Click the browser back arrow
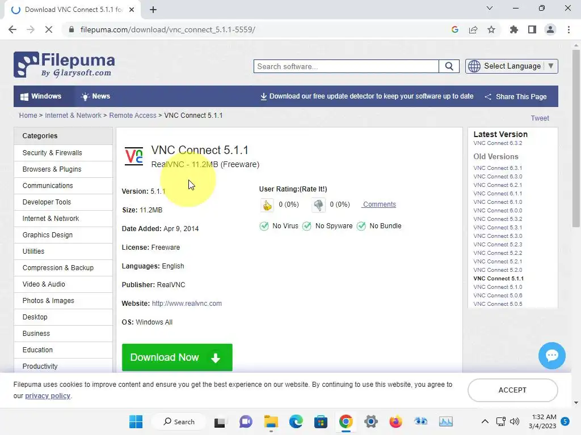Image resolution: width=581 pixels, height=435 pixels. point(12,29)
